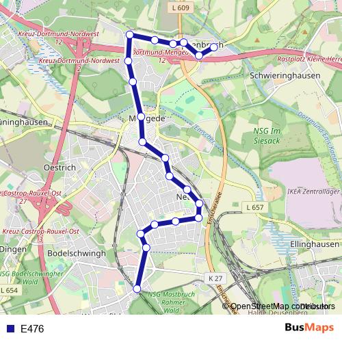Open the OpenStreetMap contributors attribution

tap(278, 306)
